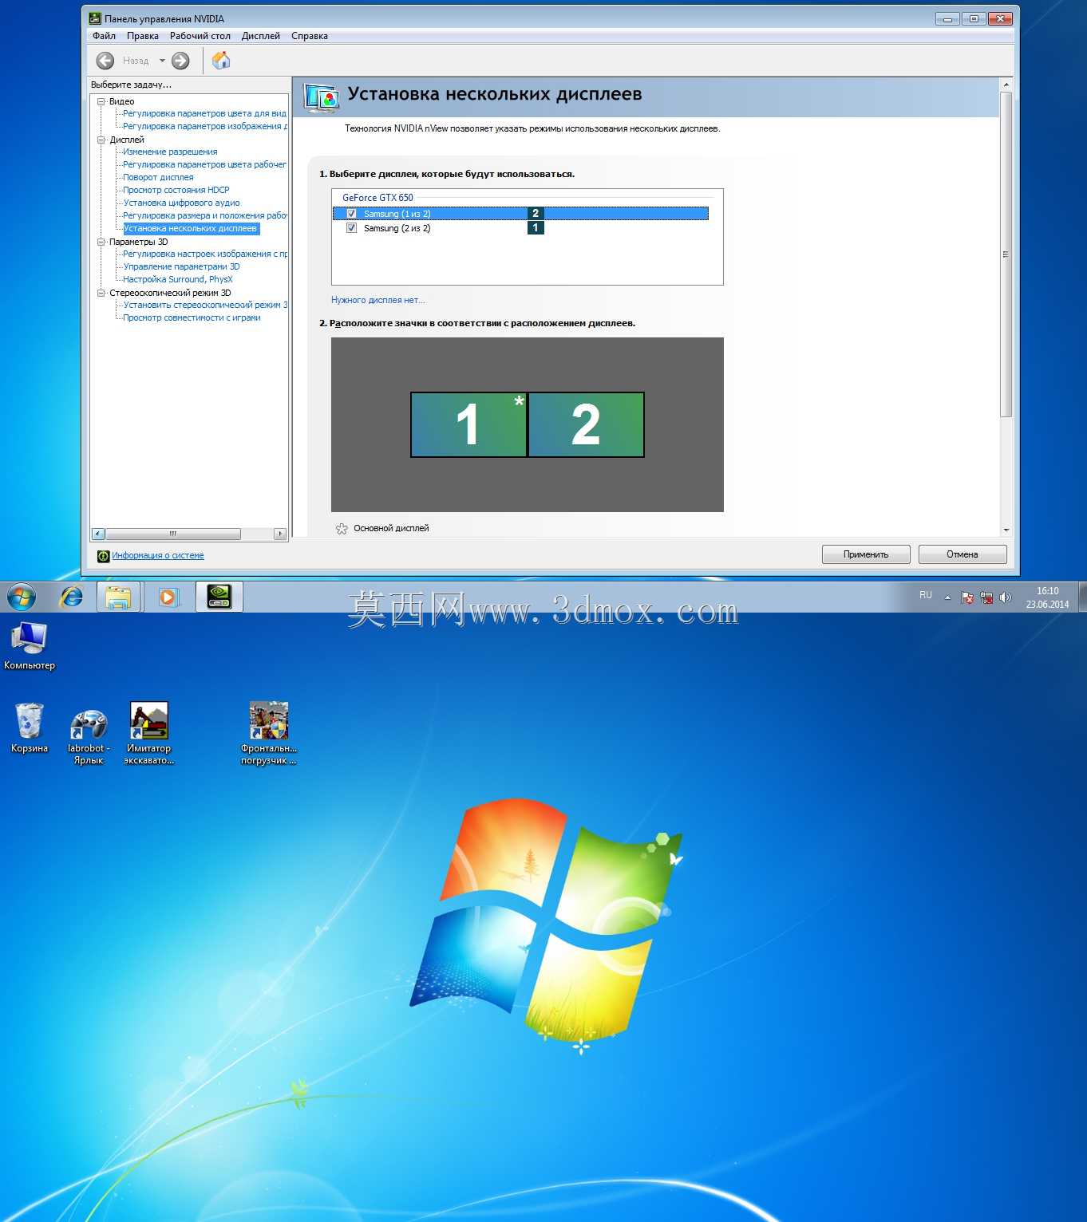1087x1222 pixels.
Task: Select the Корзина recycle bin icon
Action: click(30, 727)
